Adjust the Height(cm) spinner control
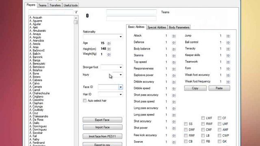The width and height of the screenshot is (260, 146). tap(109, 49)
